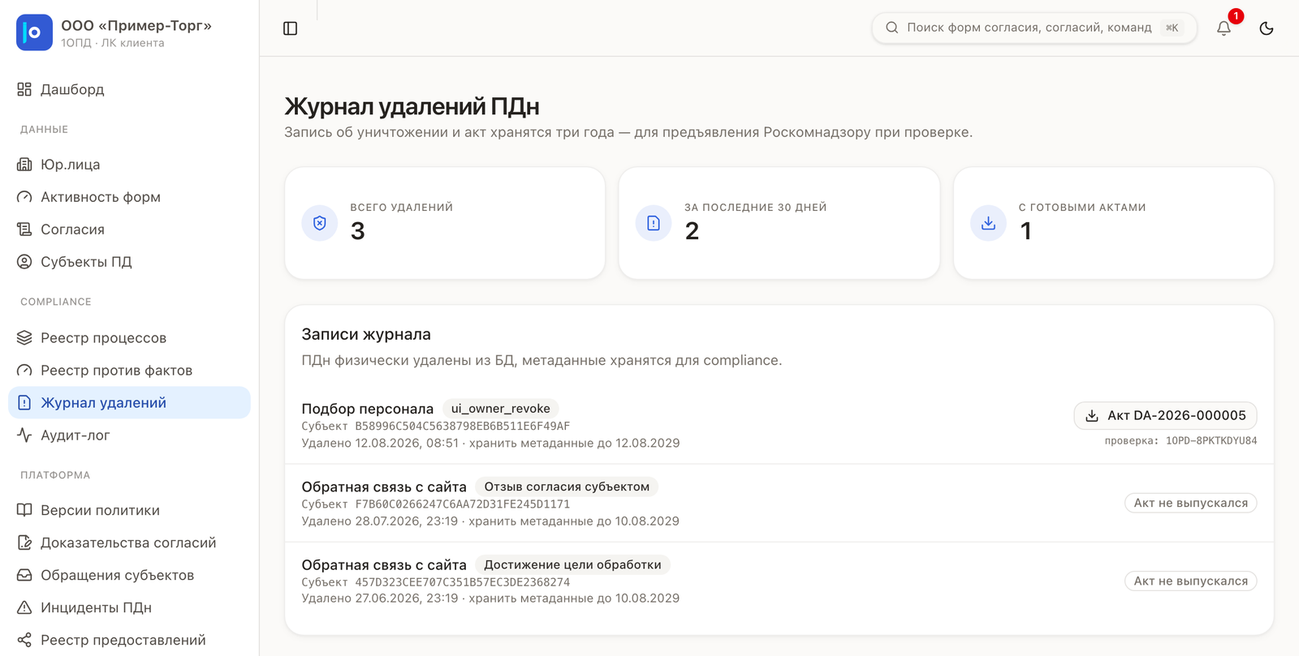Click the Подбор персонала record title
Image resolution: width=1299 pixels, height=656 pixels.
368,409
